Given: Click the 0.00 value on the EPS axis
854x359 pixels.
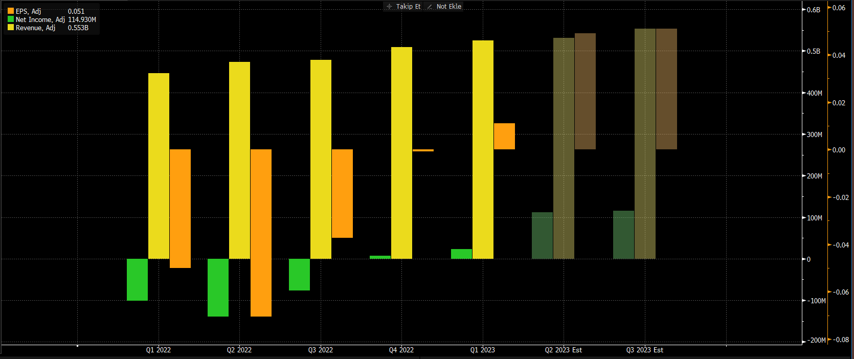Looking at the screenshot, I should pyautogui.click(x=839, y=150).
